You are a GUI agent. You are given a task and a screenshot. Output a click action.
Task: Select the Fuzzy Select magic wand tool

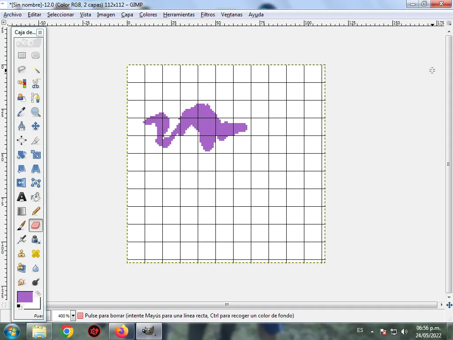coord(35,70)
